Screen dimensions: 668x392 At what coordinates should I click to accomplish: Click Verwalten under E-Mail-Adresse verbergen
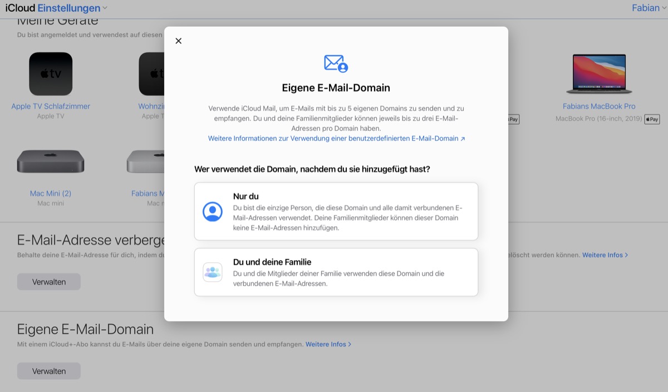click(49, 282)
